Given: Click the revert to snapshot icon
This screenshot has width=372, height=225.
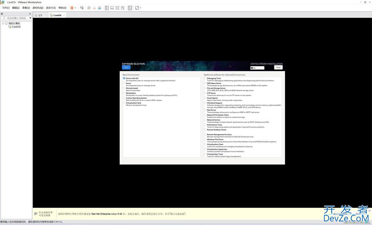Looking at the screenshot, I should (94, 8).
